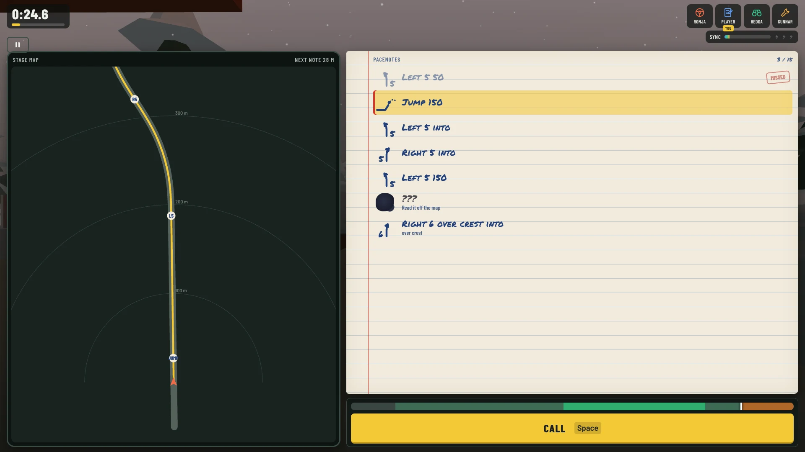Viewport: 805px width, 452px height.
Task: Select the Left 5 150 pacenote
Action: (x=583, y=178)
